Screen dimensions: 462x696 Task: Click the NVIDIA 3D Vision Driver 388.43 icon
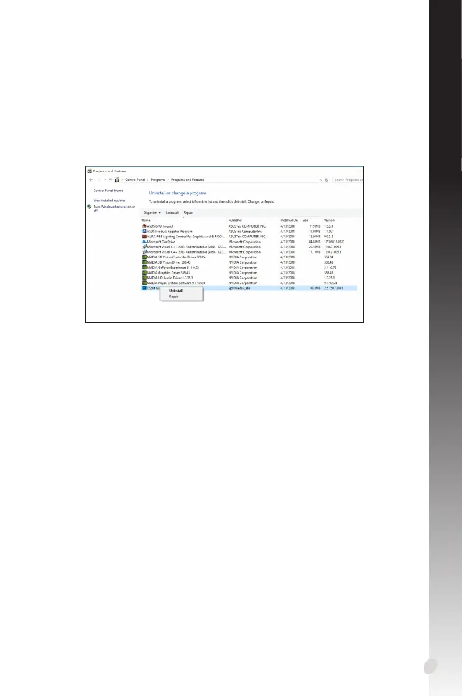point(144,262)
